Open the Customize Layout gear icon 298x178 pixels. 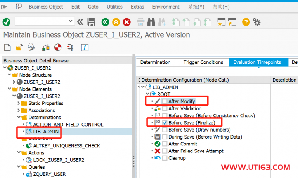tap(257, 22)
